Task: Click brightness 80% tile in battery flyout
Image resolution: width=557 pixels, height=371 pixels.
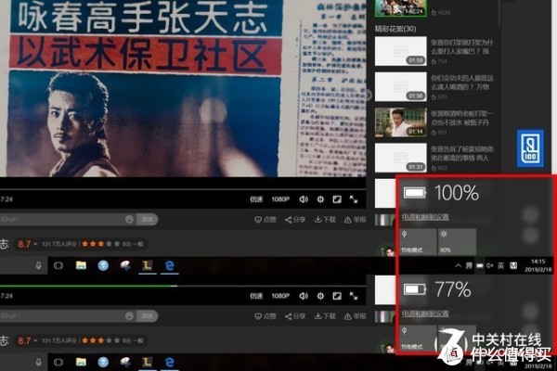Action: click(457, 241)
